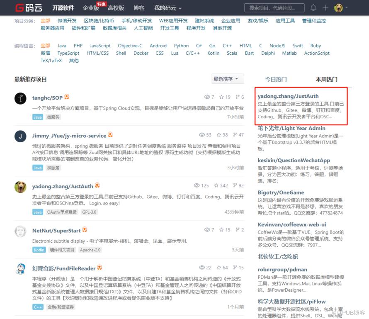Screen dimensions: 369x319
Task: Filter by 区块链/比特币 category
Action: coord(99,21)
